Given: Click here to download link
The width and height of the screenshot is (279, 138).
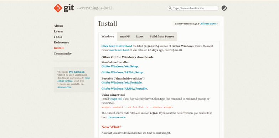Looking at the screenshot, I should pyautogui.click(x=117, y=46).
